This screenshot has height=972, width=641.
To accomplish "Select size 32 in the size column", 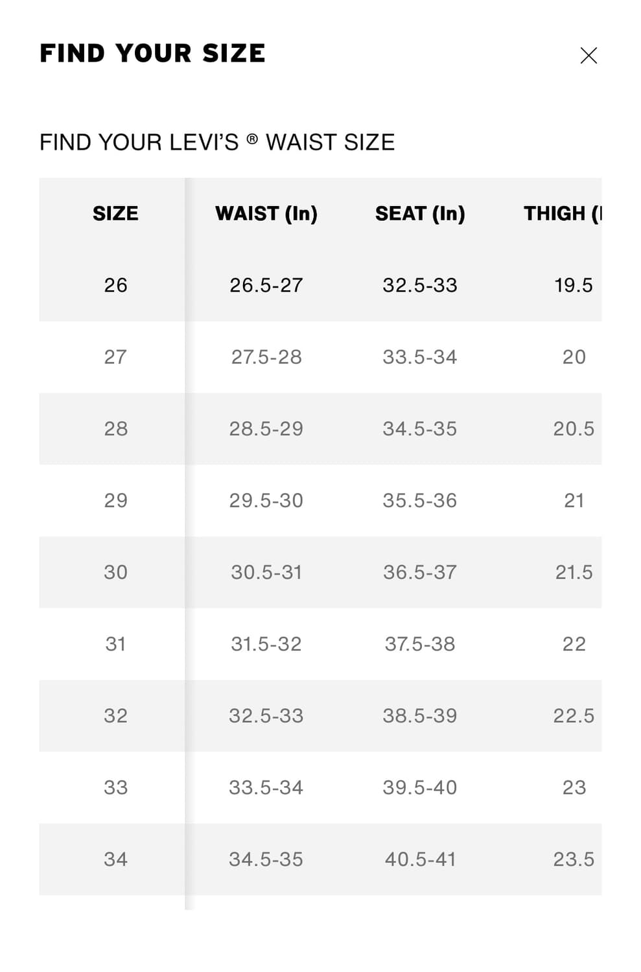I will 115,716.
